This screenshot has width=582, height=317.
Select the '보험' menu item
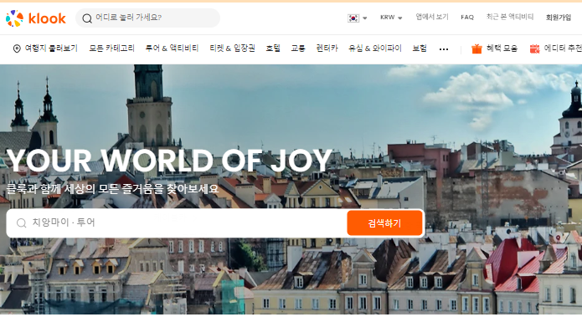pyautogui.click(x=420, y=49)
